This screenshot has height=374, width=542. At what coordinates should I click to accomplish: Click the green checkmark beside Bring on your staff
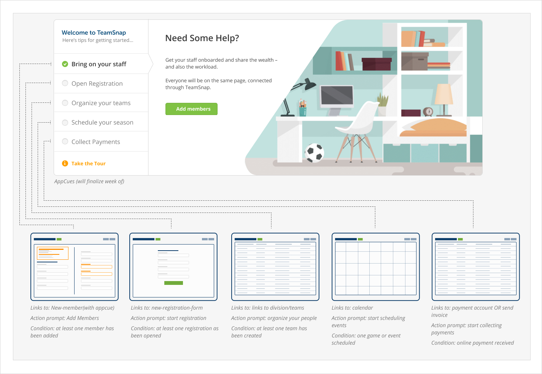click(65, 64)
